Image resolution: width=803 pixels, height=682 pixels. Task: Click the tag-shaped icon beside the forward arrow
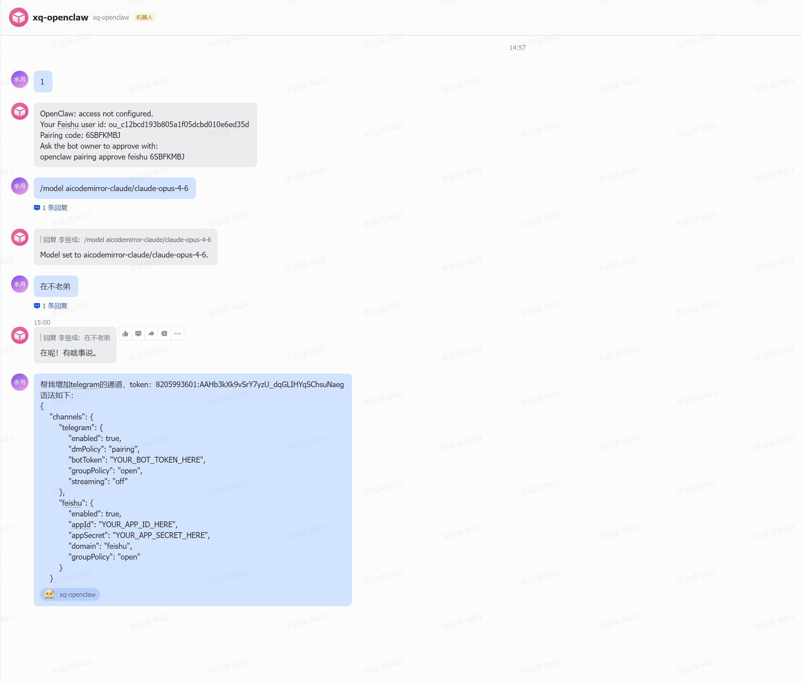coord(164,334)
